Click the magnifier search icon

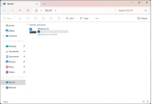pyautogui.click(x=146, y=10)
